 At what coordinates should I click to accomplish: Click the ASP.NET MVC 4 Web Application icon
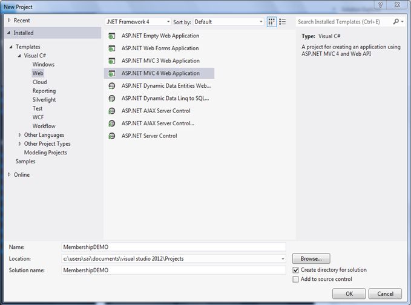pyautogui.click(x=112, y=74)
